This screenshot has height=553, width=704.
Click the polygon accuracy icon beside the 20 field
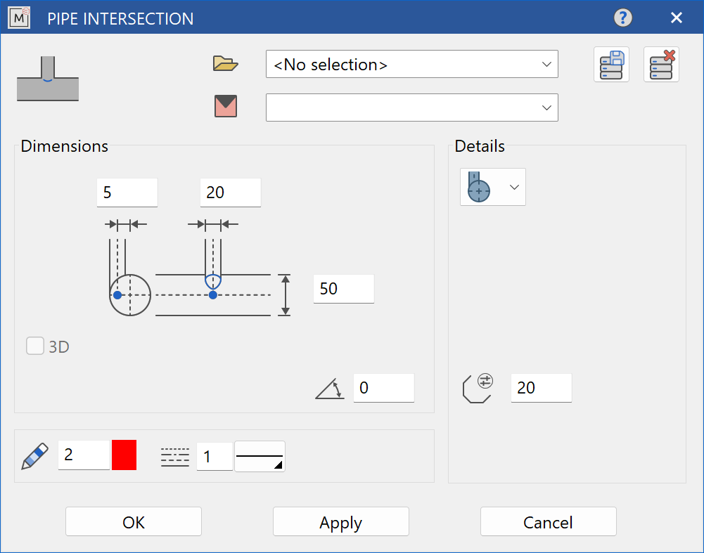click(478, 389)
